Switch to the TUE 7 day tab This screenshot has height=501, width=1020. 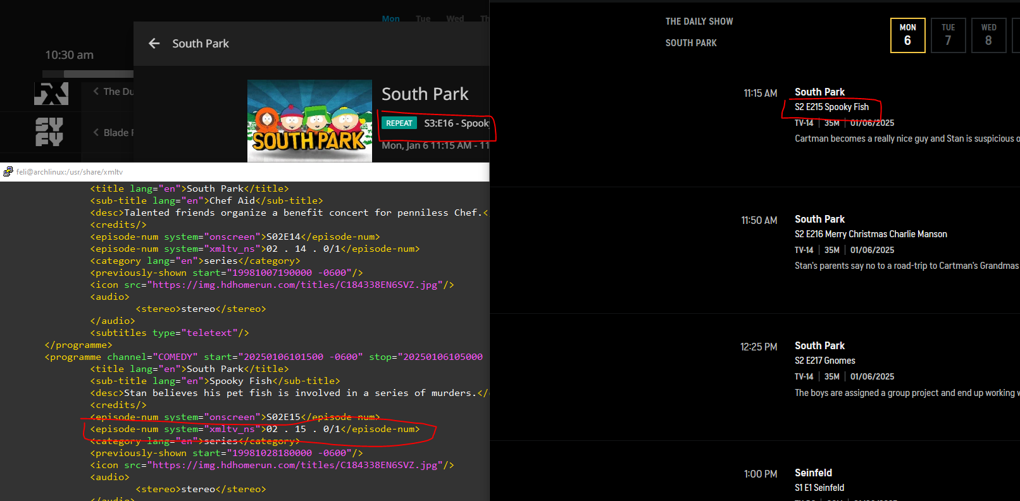click(x=948, y=35)
